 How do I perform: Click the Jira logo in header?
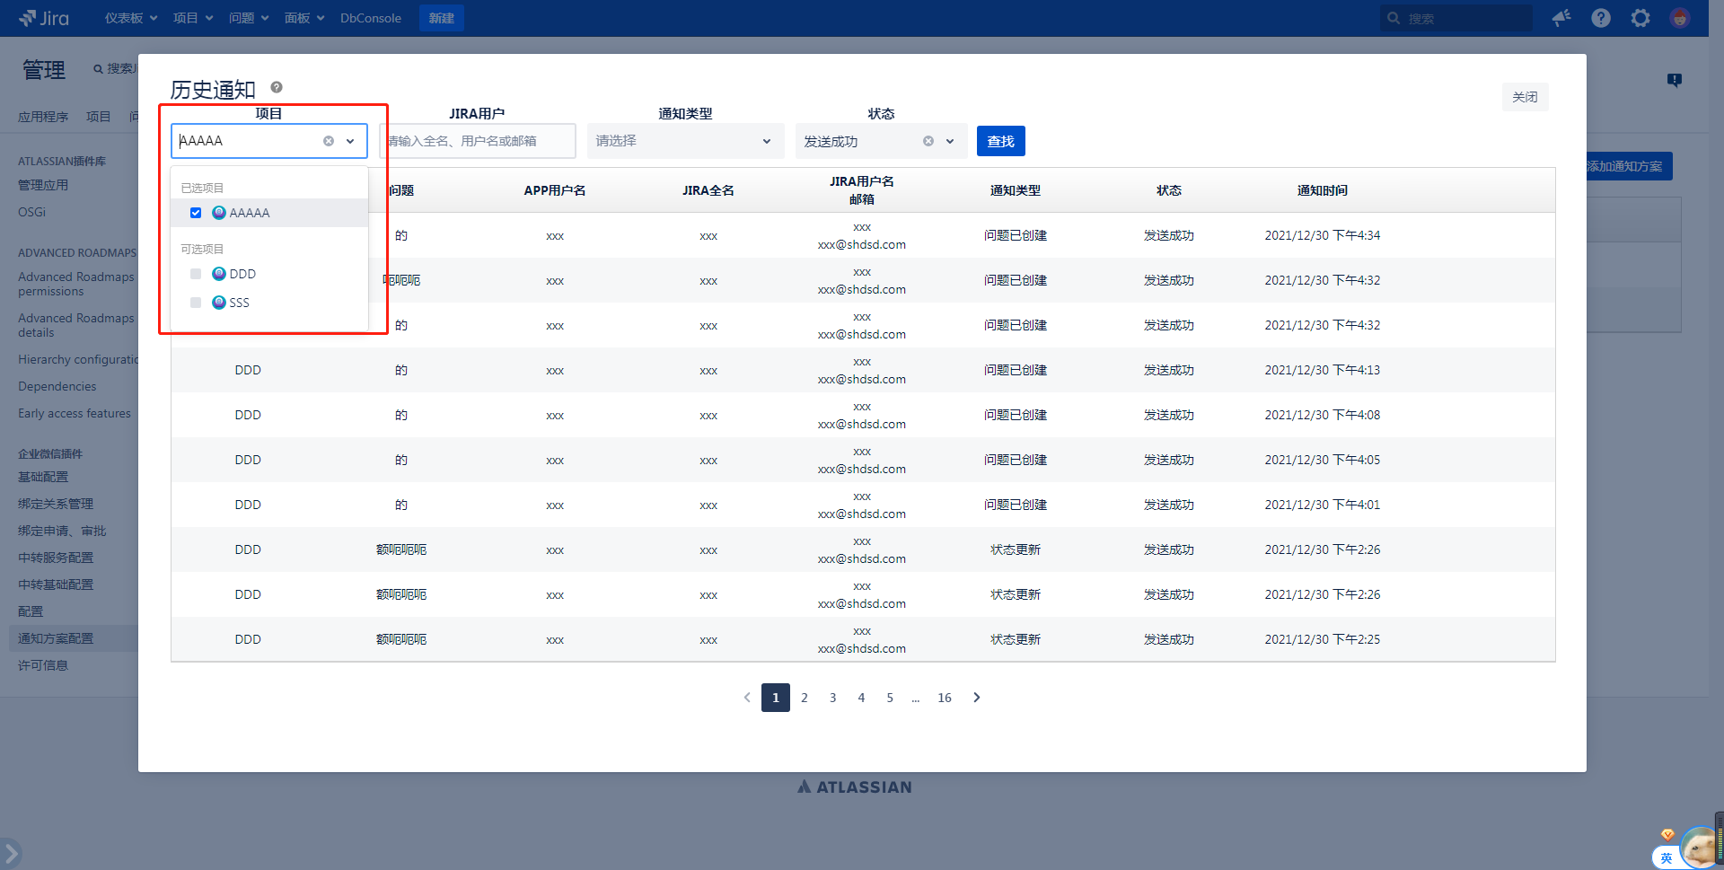(x=43, y=18)
